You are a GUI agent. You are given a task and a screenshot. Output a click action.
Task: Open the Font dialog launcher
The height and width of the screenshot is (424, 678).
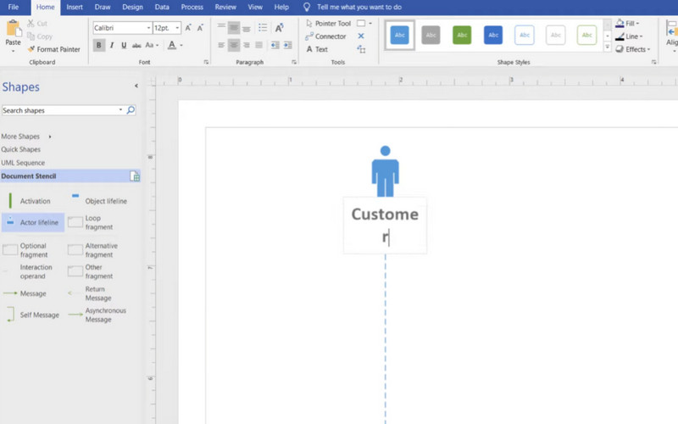pyautogui.click(x=206, y=62)
